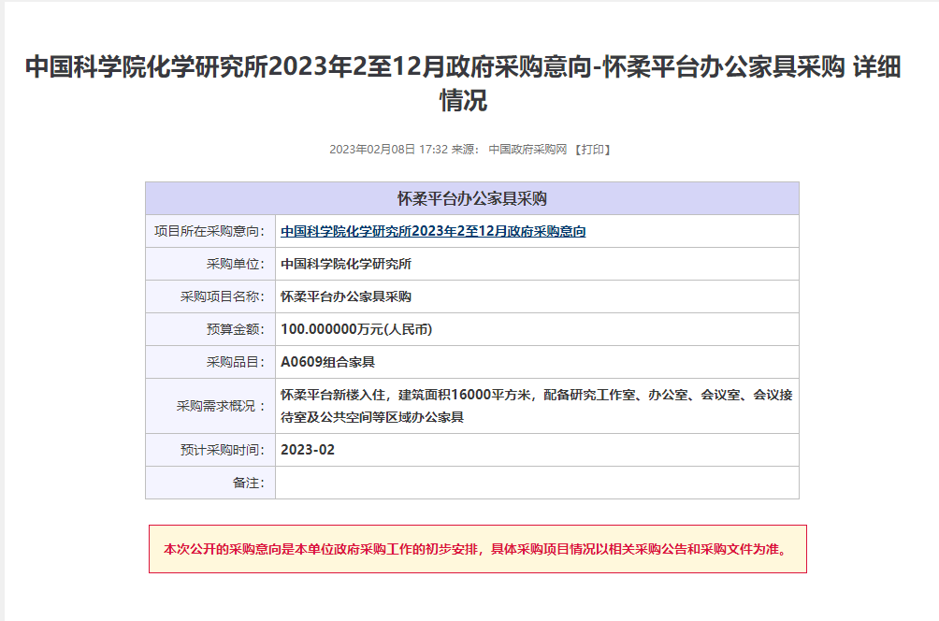The height and width of the screenshot is (621, 939).
Task: Click the 【打印】 print link
Action: [592, 149]
